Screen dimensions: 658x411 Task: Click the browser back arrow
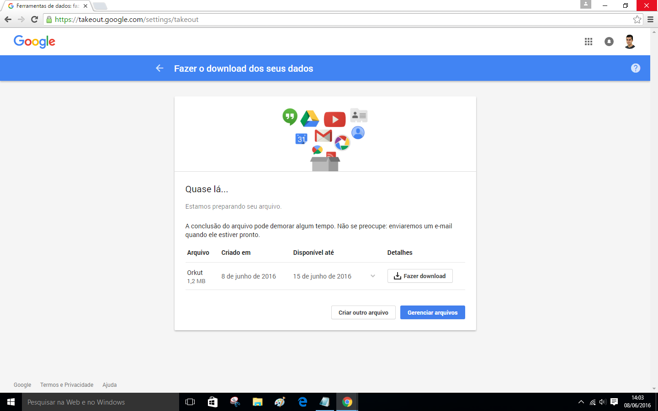8,19
